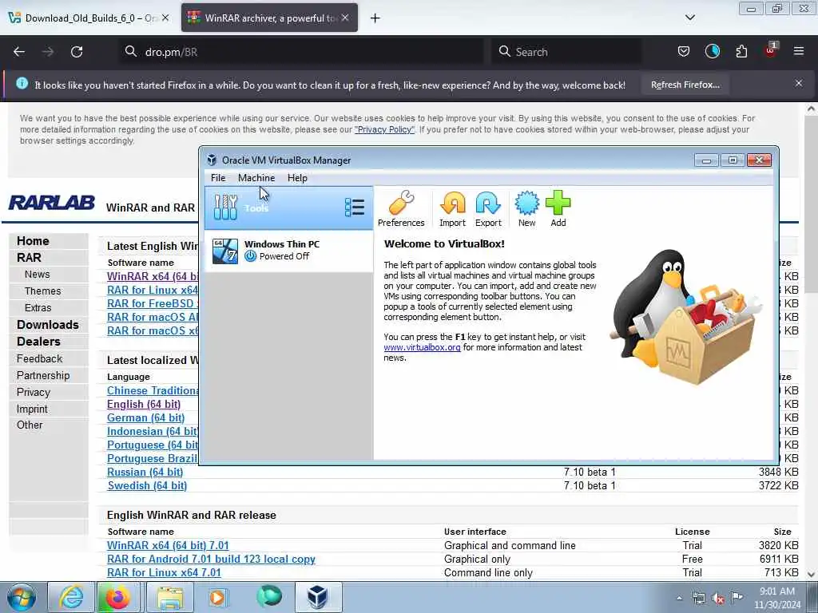
Task: Click the page scrollbar up arrow
Action: (812, 109)
